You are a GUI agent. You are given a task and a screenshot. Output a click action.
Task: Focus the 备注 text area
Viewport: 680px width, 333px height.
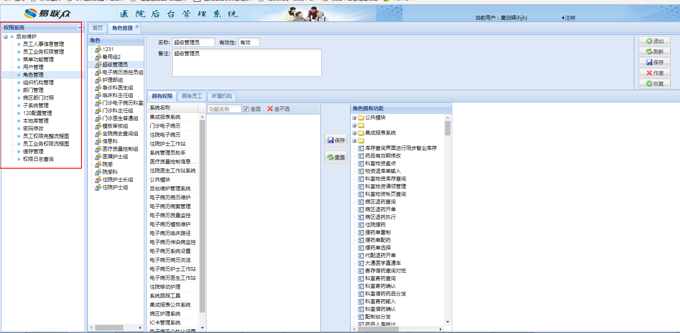tap(247, 63)
